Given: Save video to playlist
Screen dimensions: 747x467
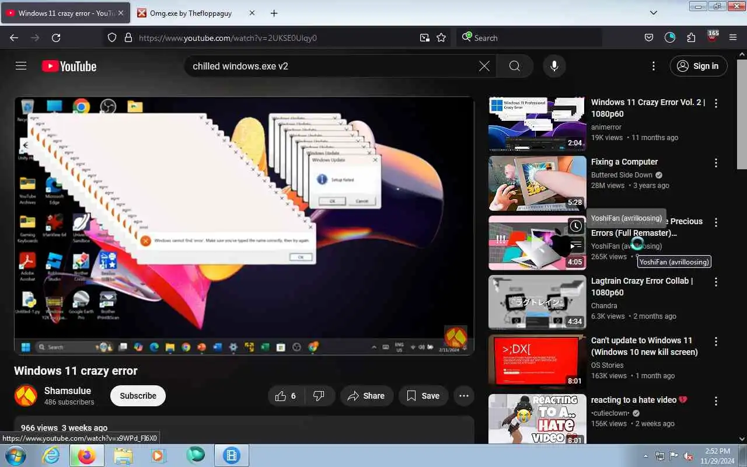Looking at the screenshot, I should [423, 396].
